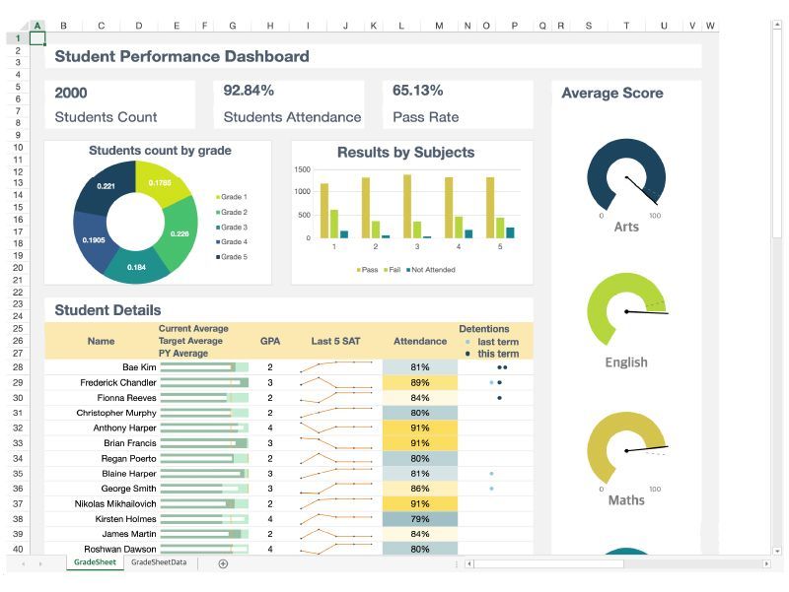Click the Student Details heading
This screenshot has height=592, width=789.
(108, 310)
